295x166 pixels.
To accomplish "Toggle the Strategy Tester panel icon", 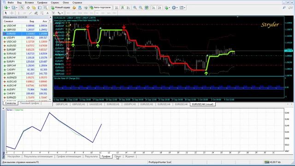I will click(x=45, y=8).
